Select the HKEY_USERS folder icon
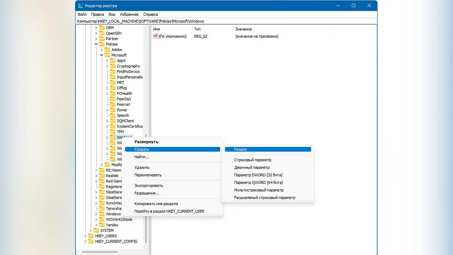453x255 pixels. pos(91,236)
